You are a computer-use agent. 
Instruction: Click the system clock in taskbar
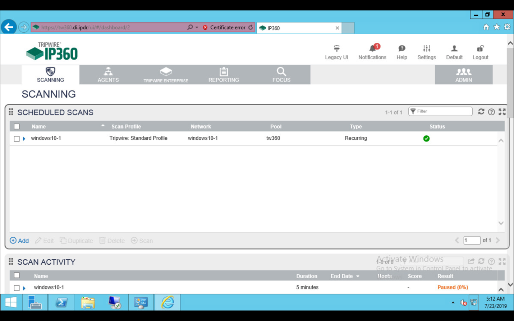(x=495, y=302)
